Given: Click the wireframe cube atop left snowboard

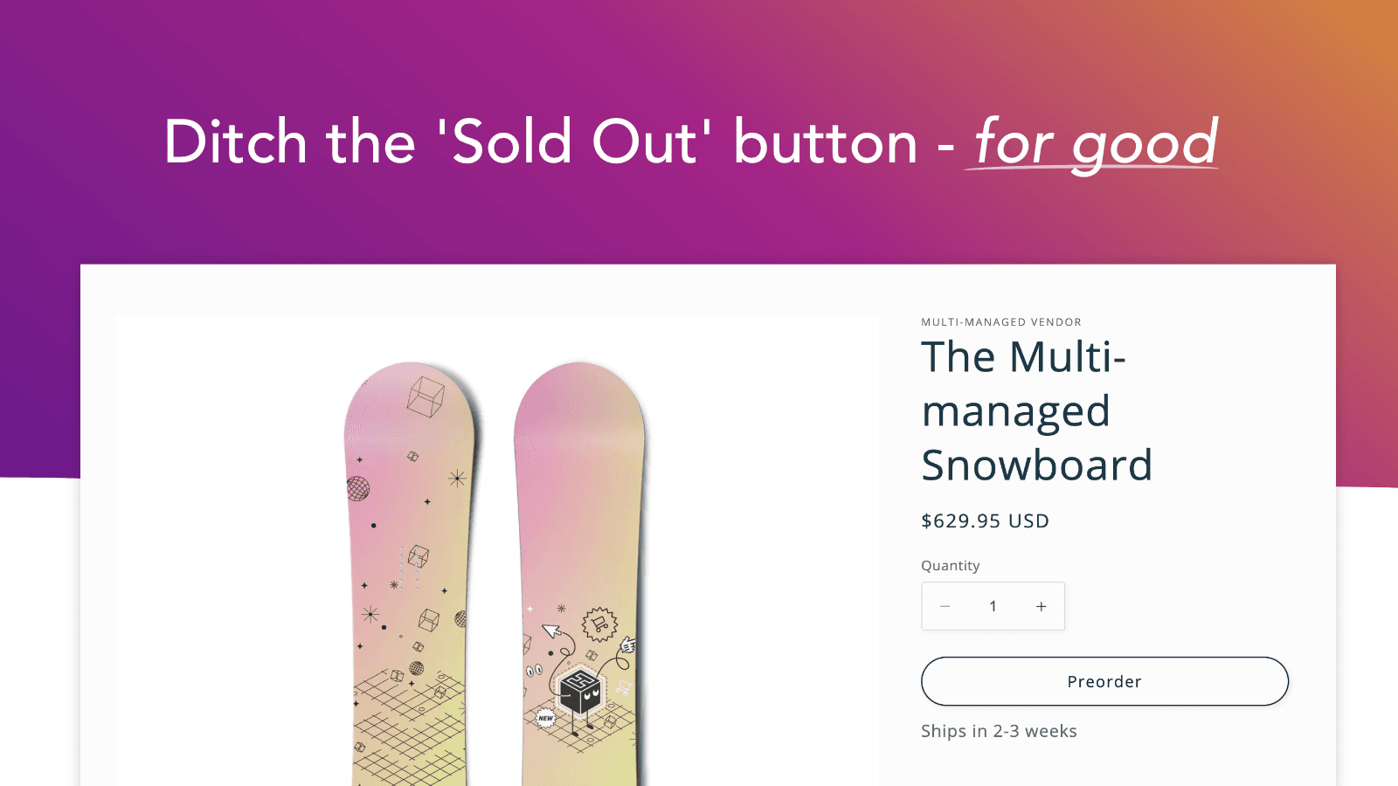Looking at the screenshot, I should point(426,397).
